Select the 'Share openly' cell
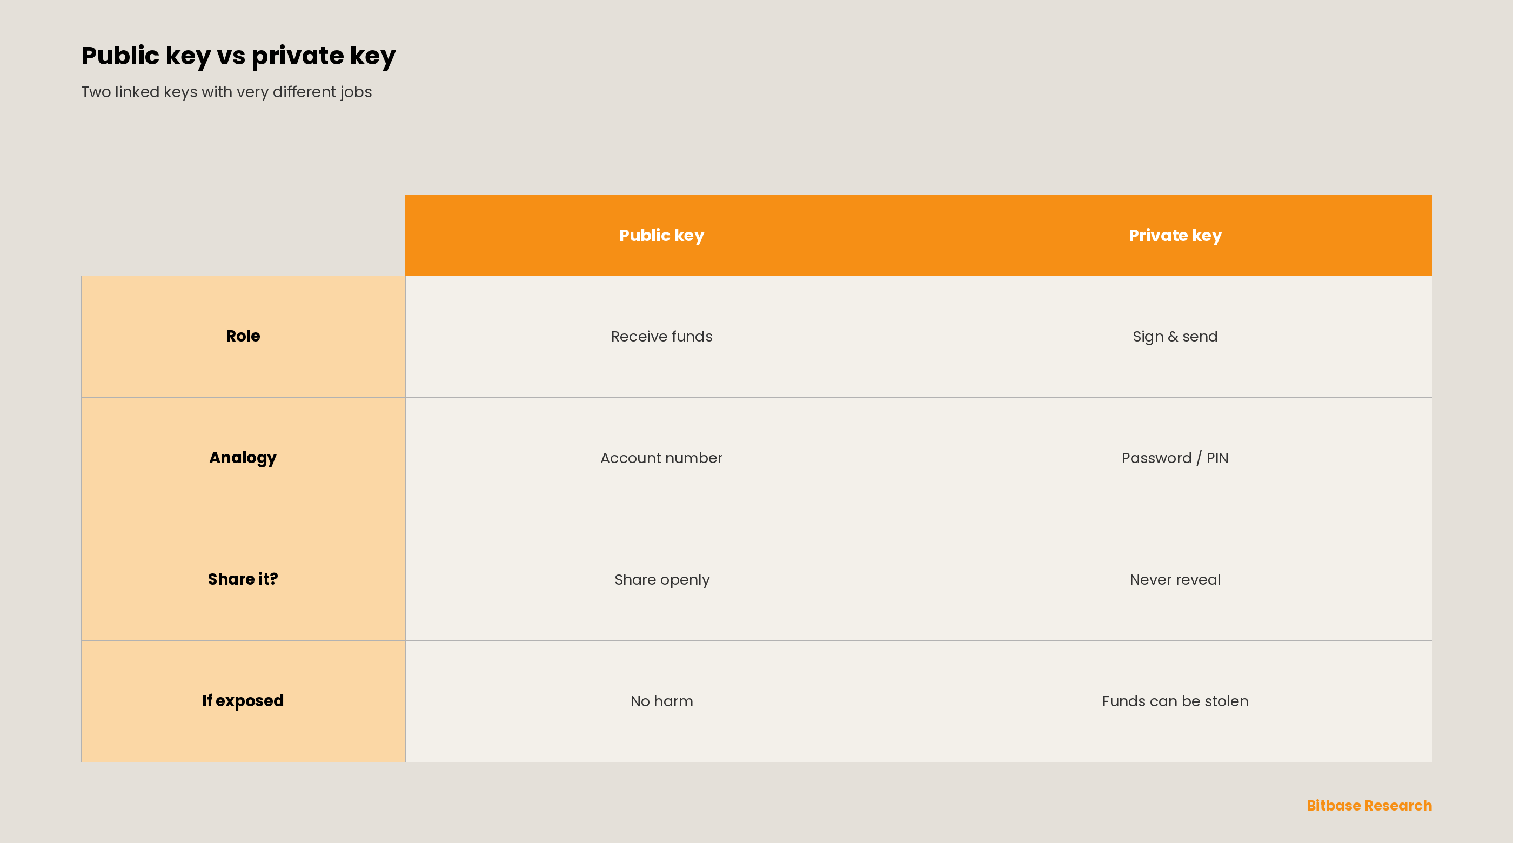This screenshot has height=843, width=1513. coord(662,580)
